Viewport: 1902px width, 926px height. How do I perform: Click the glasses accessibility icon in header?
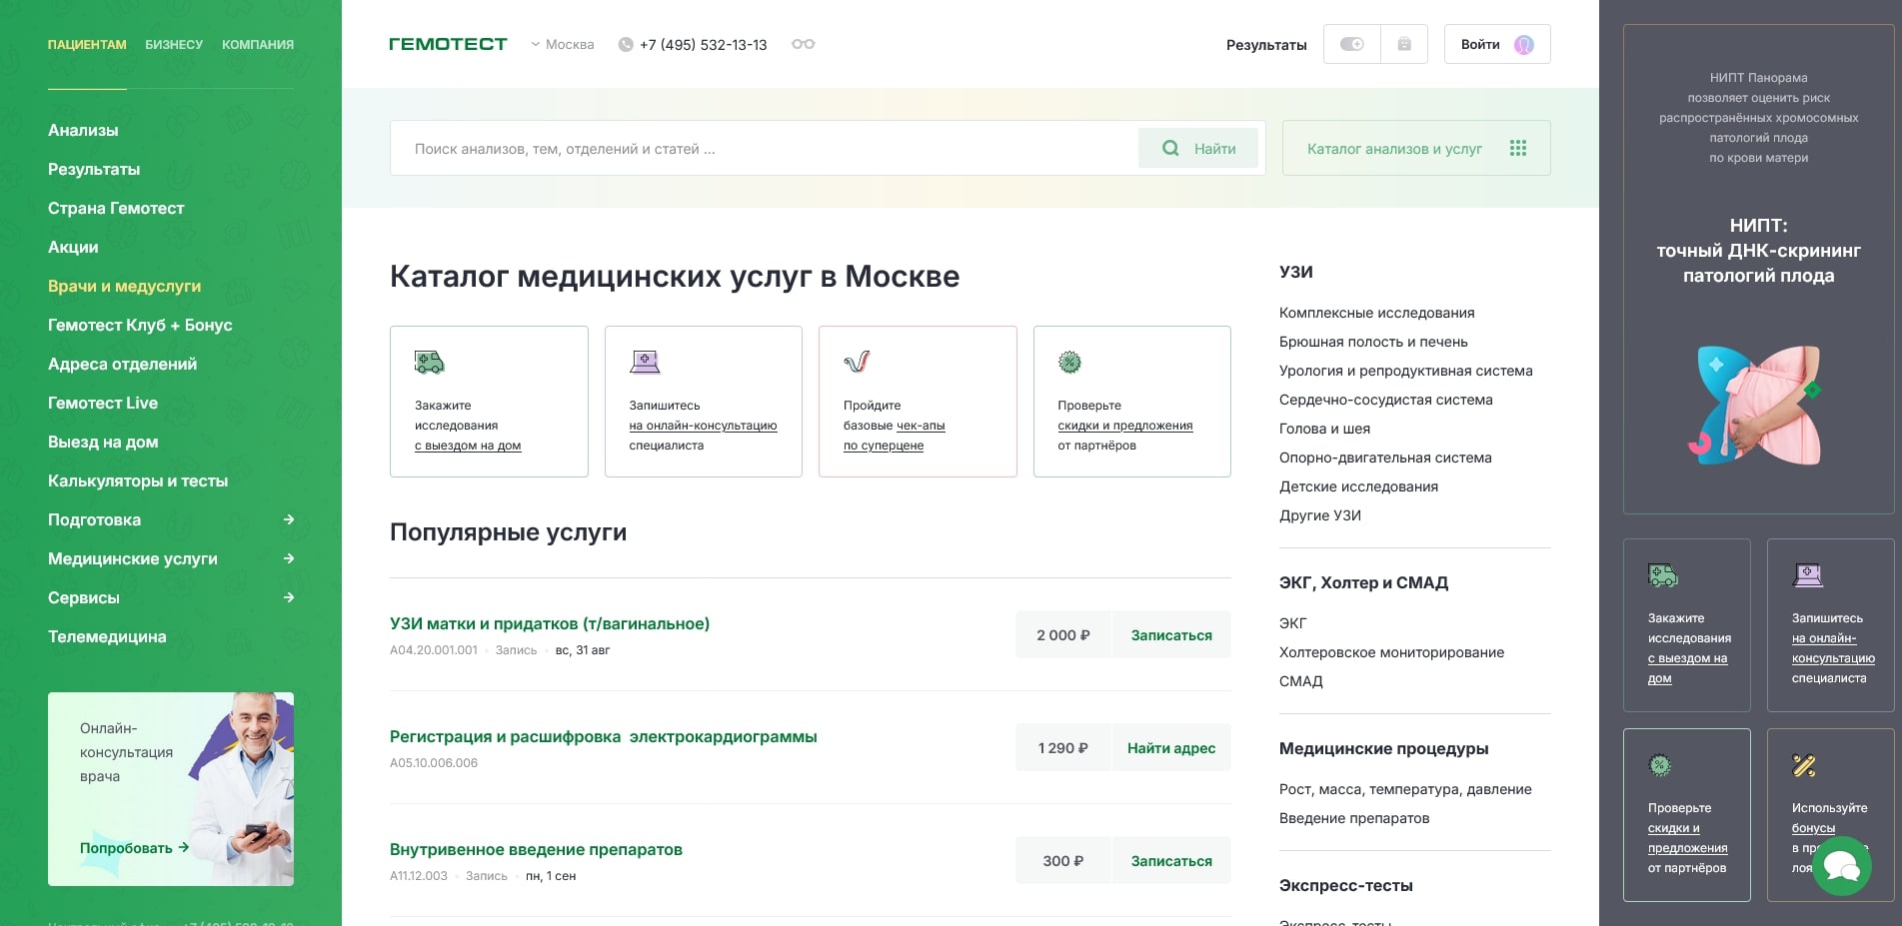pyautogui.click(x=803, y=44)
